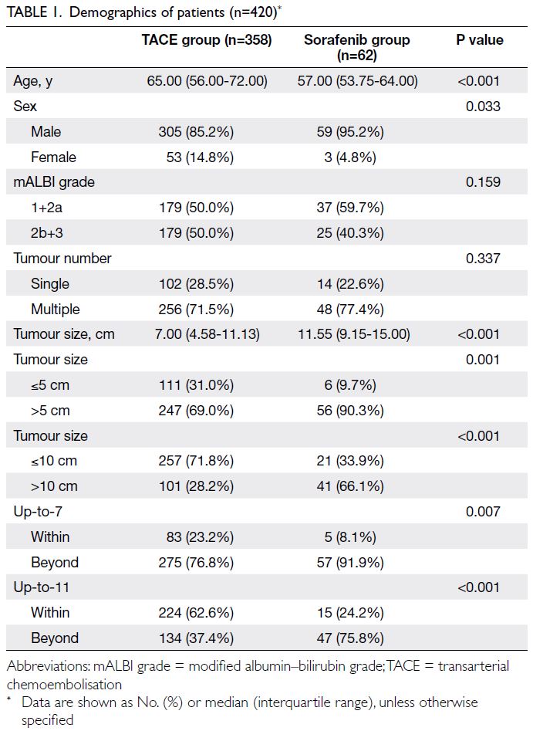Click the "Sorafenib group (n=62)" column header
This screenshot has width=533, height=731.
tap(358, 47)
